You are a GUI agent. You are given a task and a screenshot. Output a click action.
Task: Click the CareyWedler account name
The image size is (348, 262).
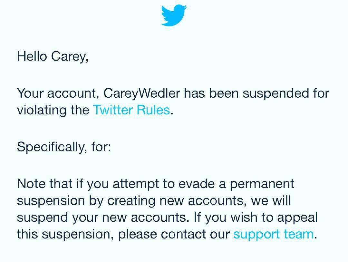(142, 93)
